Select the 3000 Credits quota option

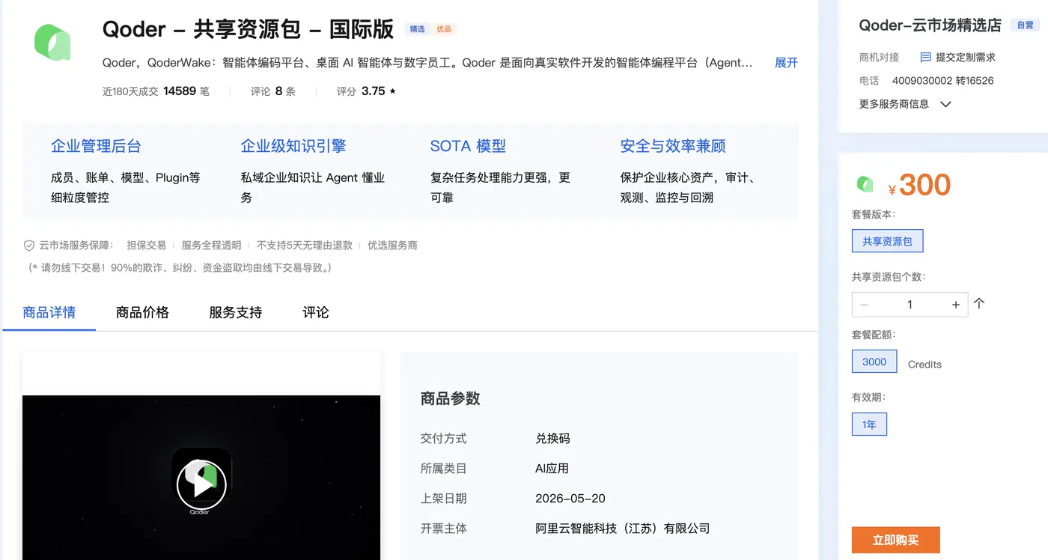pos(874,362)
